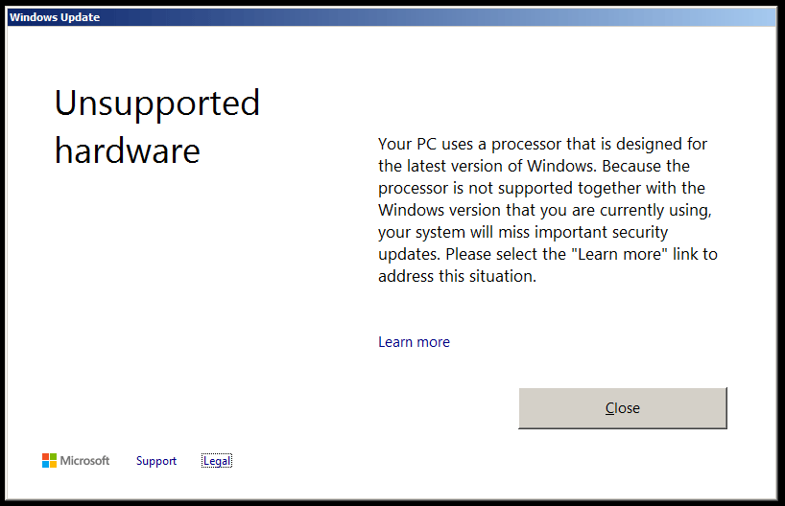
Task: Click the word "Unsupported" in the heading
Action: (157, 103)
